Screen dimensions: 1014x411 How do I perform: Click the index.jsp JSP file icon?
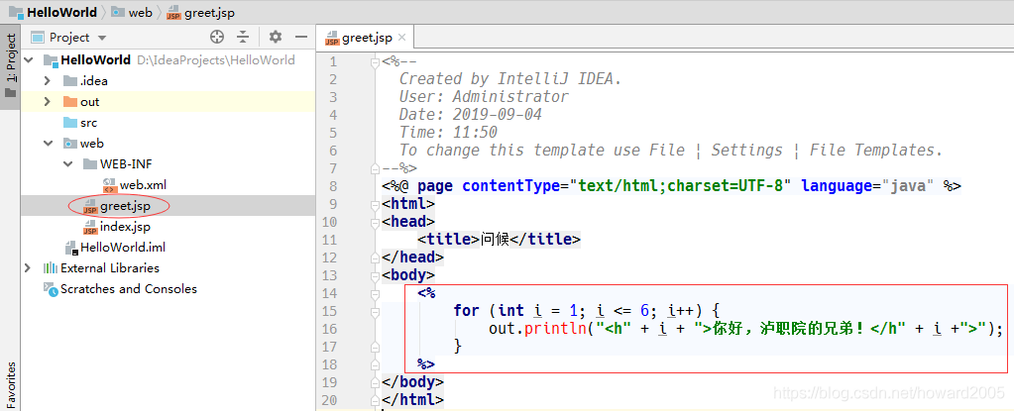(x=90, y=228)
